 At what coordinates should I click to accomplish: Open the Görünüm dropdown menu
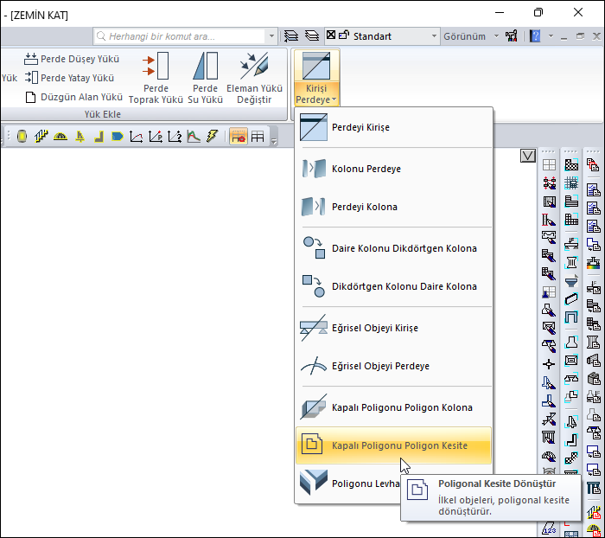[471, 36]
